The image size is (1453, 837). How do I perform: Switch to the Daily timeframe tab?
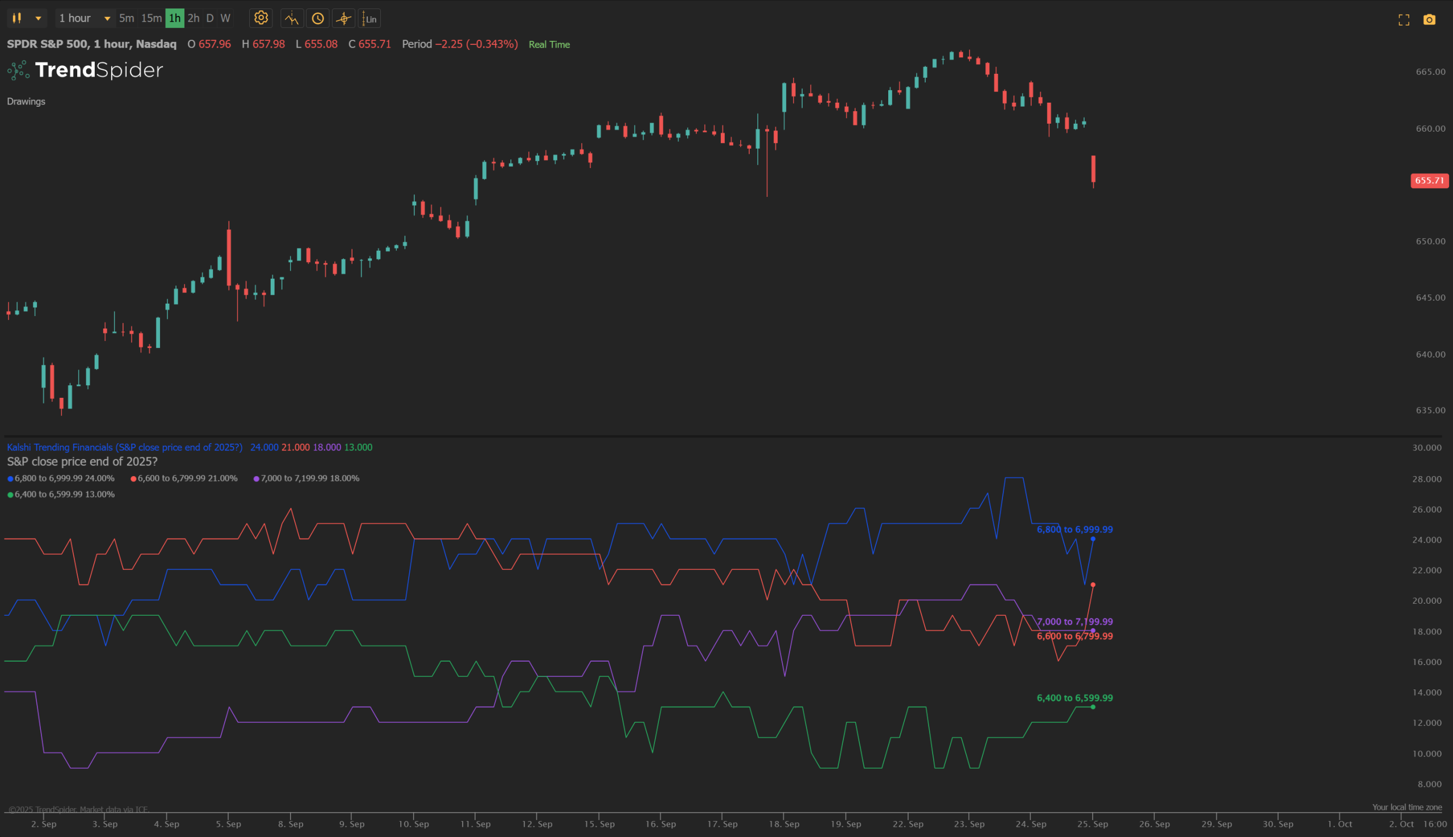pos(209,18)
